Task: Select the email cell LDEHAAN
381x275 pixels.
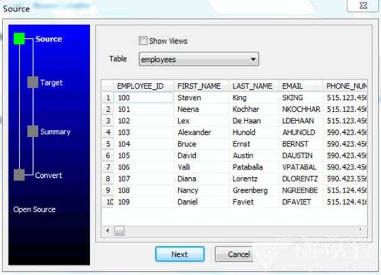Action: (x=301, y=121)
